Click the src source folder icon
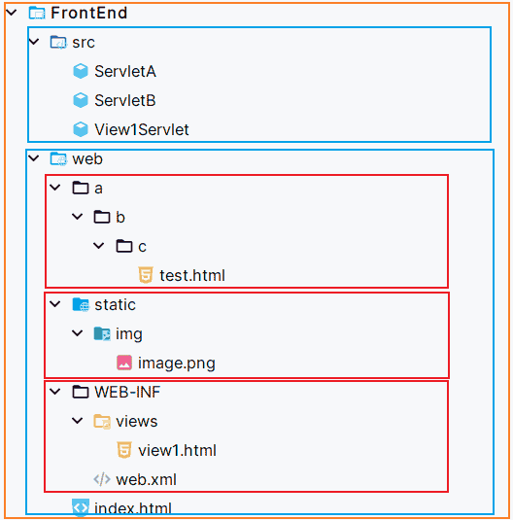Viewport: 513px width, 520px height. (58, 42)
